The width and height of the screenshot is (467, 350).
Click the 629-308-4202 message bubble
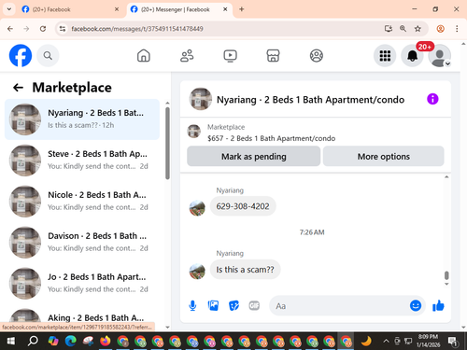tap(243, 206)
